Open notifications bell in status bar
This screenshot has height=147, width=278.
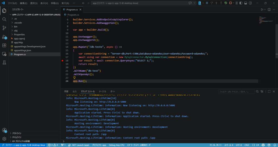[274, 145]
